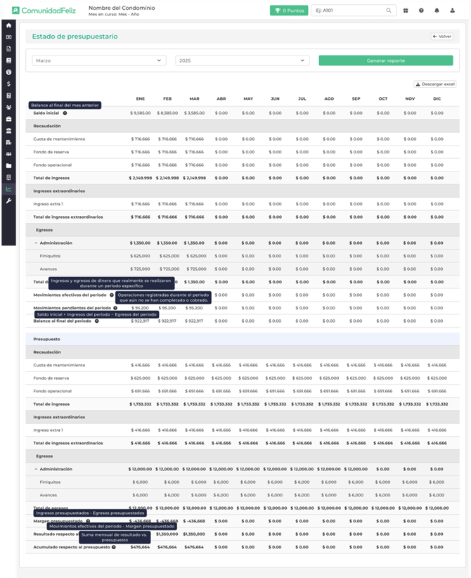471x578 pixels.
Task: Collapse the Administración row under Egresos
Action: click(36, 243)
